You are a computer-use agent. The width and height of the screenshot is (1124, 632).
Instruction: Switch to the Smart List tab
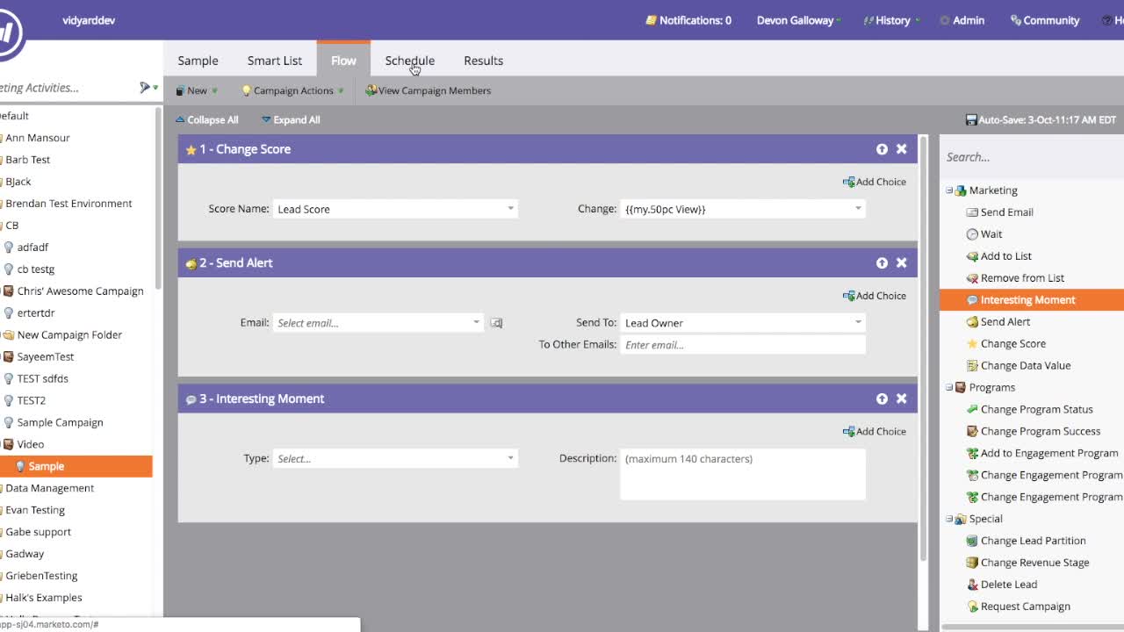pos(274,61)
